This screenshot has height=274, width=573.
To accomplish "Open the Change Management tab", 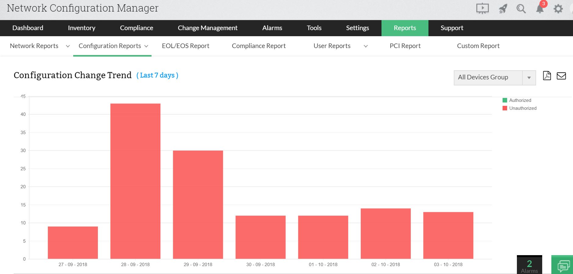I will tap(208, 28).
